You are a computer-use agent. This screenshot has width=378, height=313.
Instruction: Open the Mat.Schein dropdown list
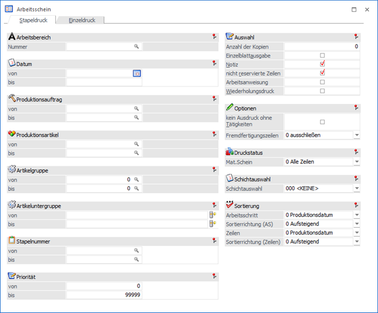pyautogui.click(x=356, y=161)
